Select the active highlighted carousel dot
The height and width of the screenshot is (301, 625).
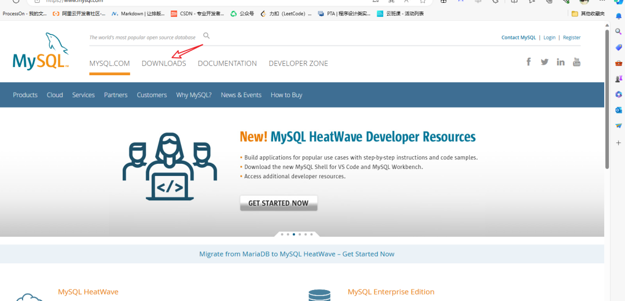coord(294,234)
